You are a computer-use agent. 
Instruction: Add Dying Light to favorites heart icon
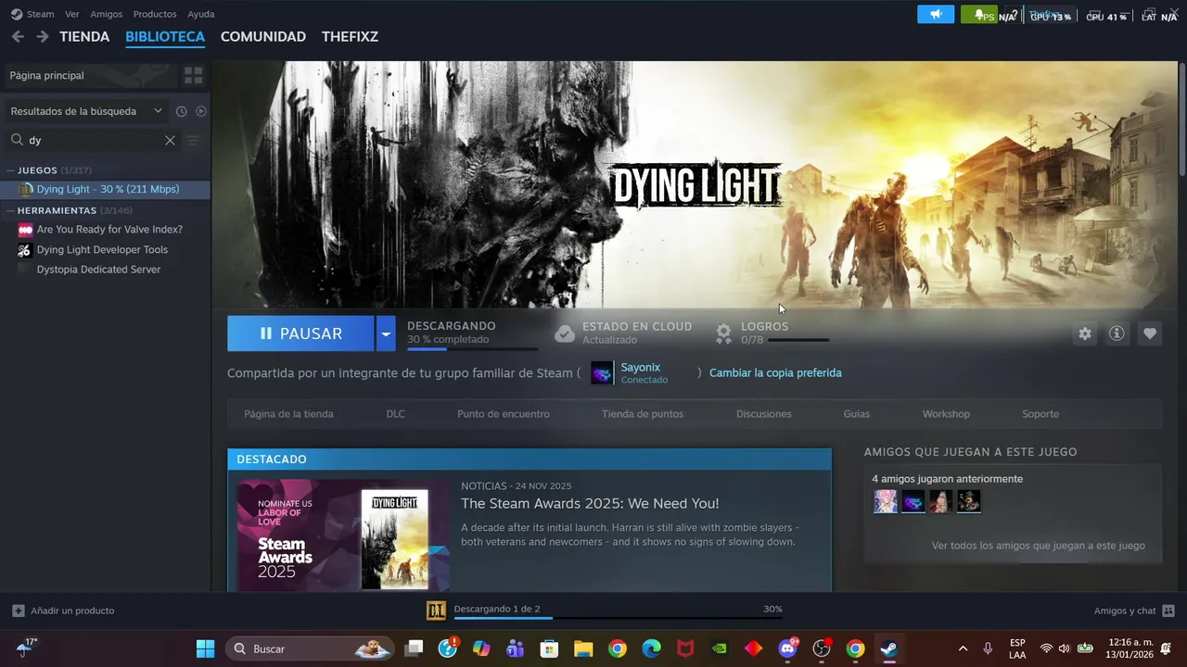click(1150, 333)
